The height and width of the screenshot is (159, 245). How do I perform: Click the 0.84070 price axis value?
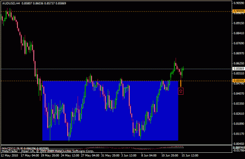pos(239,93)
